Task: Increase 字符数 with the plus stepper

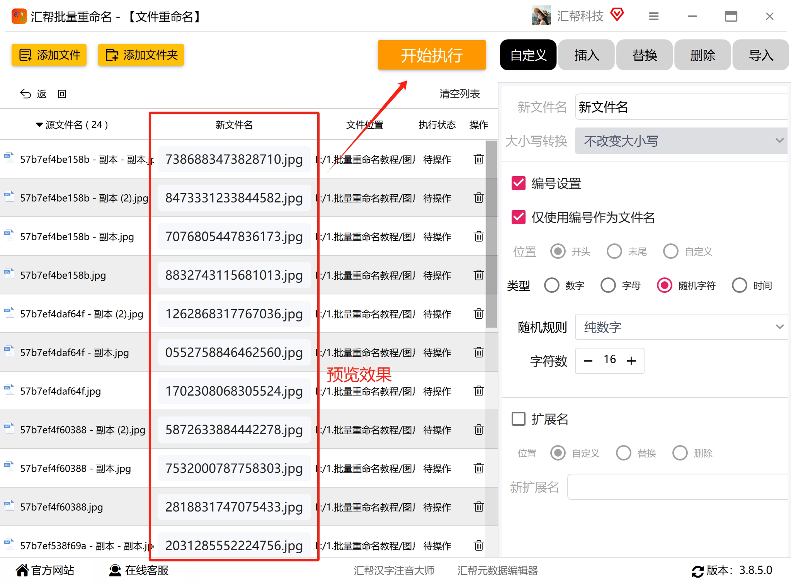Action: [631, 361]
